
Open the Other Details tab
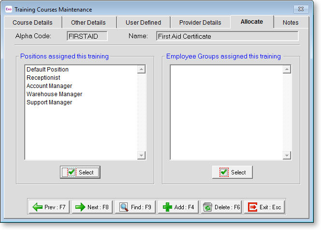click(x=88, y=23)
